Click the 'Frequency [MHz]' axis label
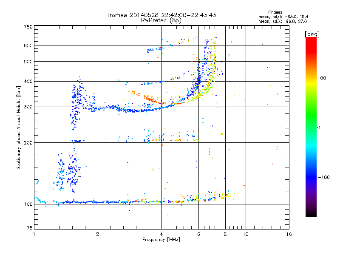This screenshot has height=255, width=340. [161, 240]
